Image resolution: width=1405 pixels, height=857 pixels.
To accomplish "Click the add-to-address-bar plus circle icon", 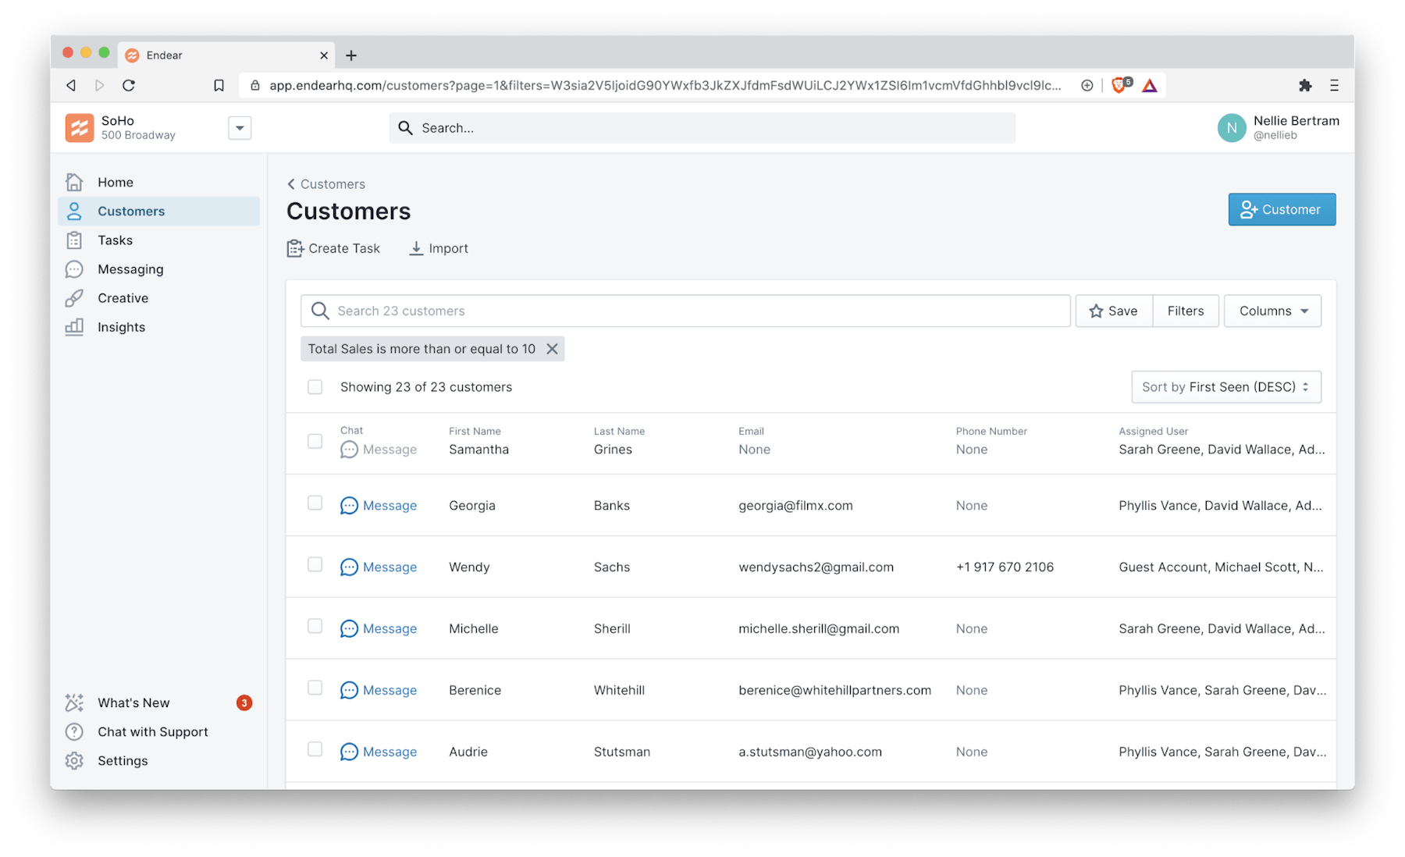I will click(x=1087, y=85).
